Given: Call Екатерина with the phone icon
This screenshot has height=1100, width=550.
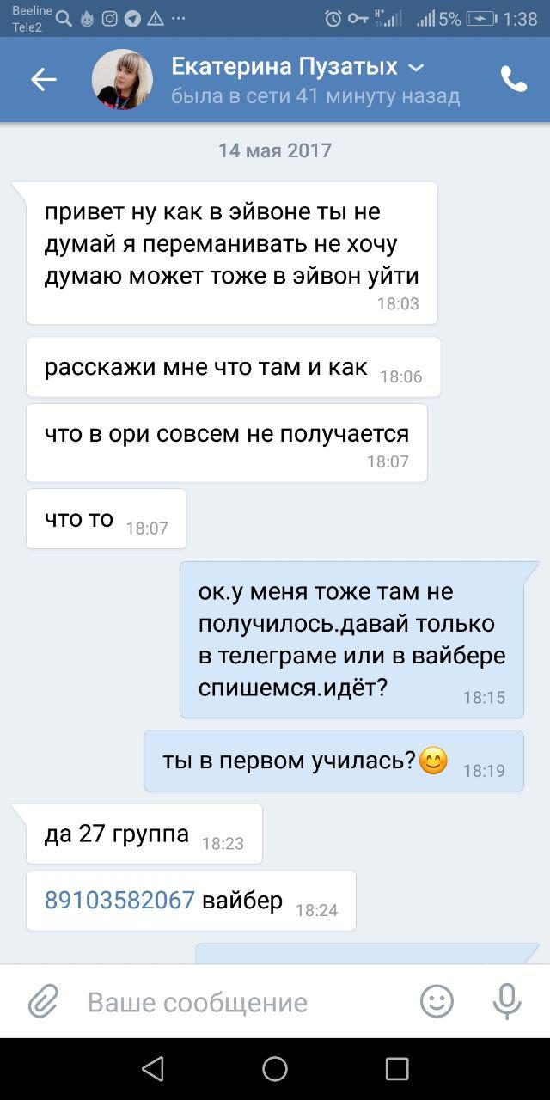Looking at the screenshot, I should point(514,79).
